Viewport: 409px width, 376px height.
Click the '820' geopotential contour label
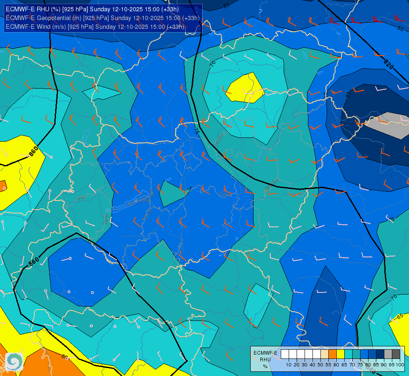[389, 64]
